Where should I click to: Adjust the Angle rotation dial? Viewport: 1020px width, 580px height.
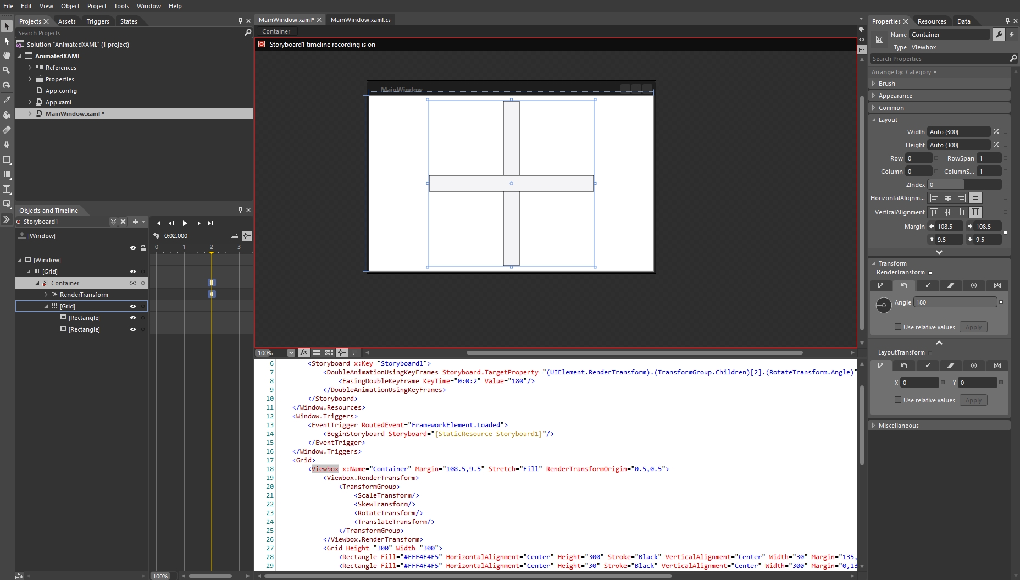pyautogui.click(x=884, y=304)
